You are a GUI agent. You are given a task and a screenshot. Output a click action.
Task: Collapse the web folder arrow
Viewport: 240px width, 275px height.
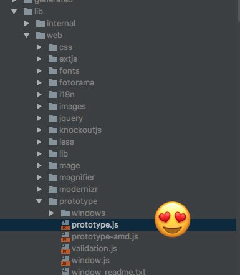click(27, 36)
